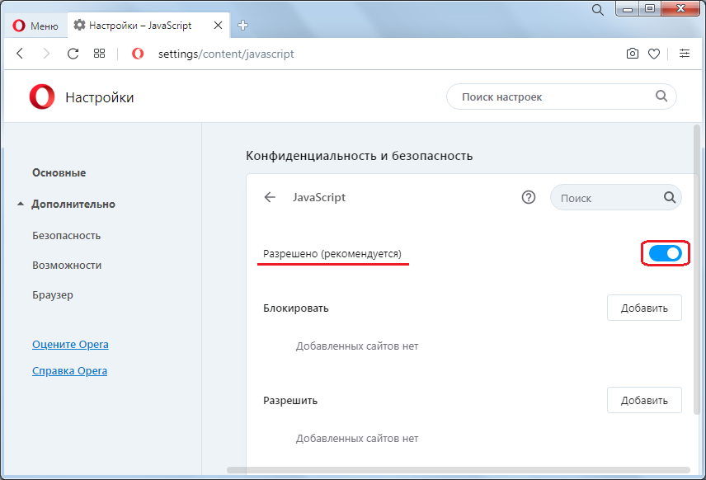
Task: Click Добавленных сайтов нет under Блокировать
Action: [x=357, y=346]
